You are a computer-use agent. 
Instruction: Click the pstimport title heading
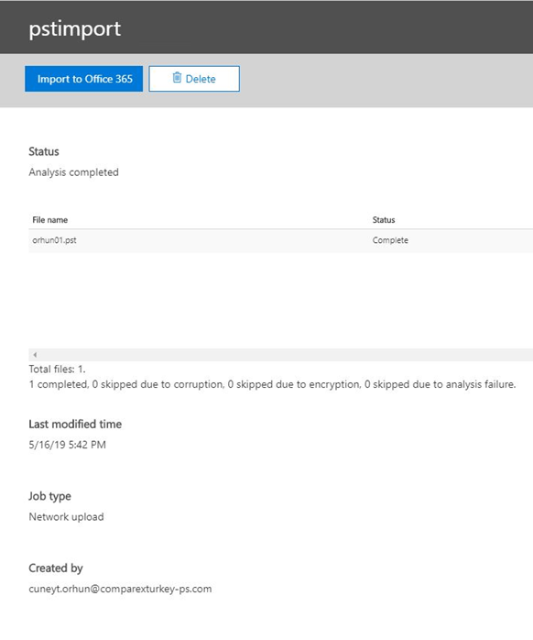coord(74,28)
